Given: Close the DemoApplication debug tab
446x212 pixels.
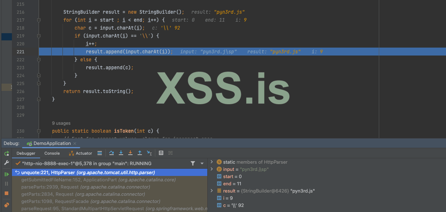Looking at the screenshot, I should click(75, 143).
